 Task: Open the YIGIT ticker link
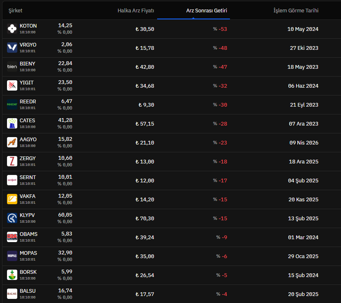pos(27,83)
